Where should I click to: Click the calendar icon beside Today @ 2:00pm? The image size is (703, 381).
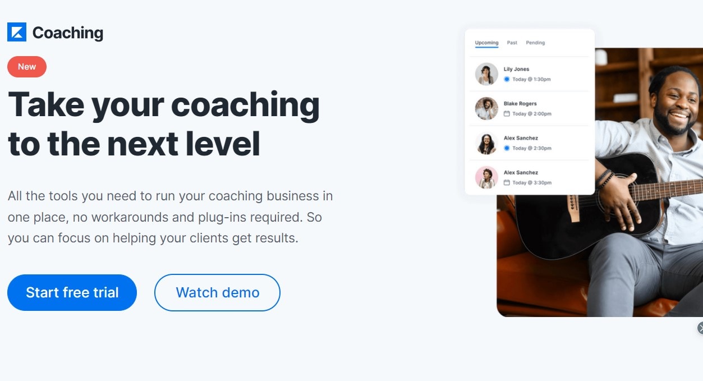507,113
